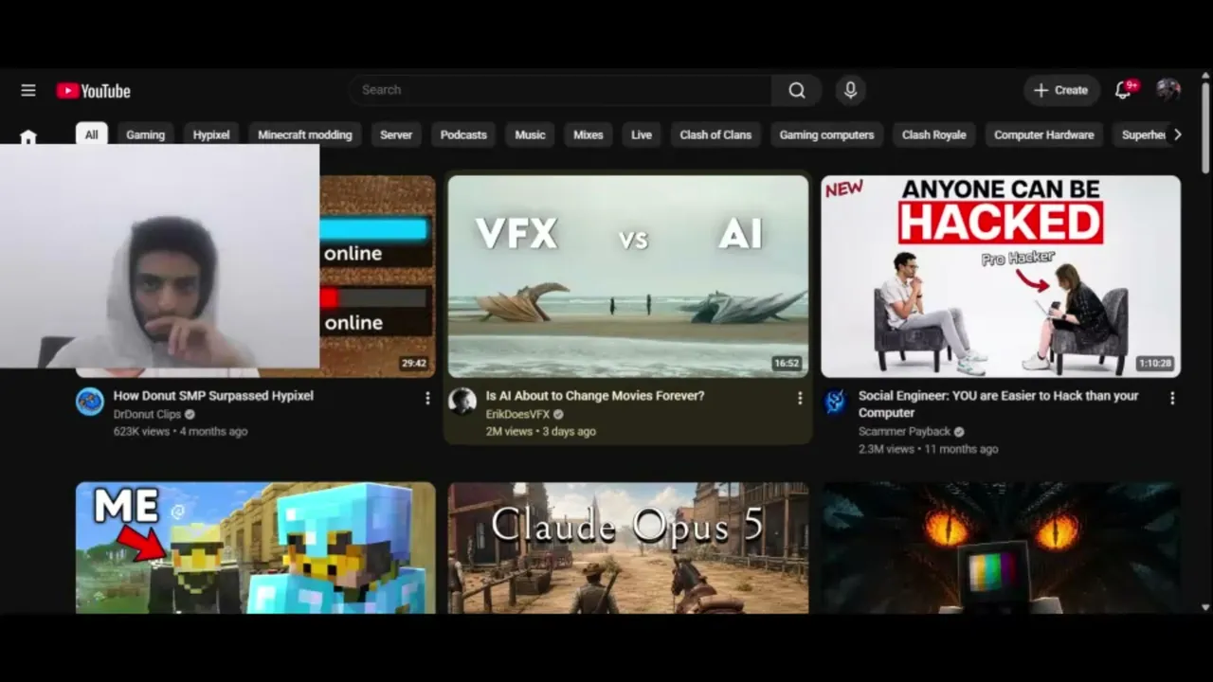Select the Gaming filter chip
The height and width of the screenshot is (682, 1213).
click(x=146, y=135)
